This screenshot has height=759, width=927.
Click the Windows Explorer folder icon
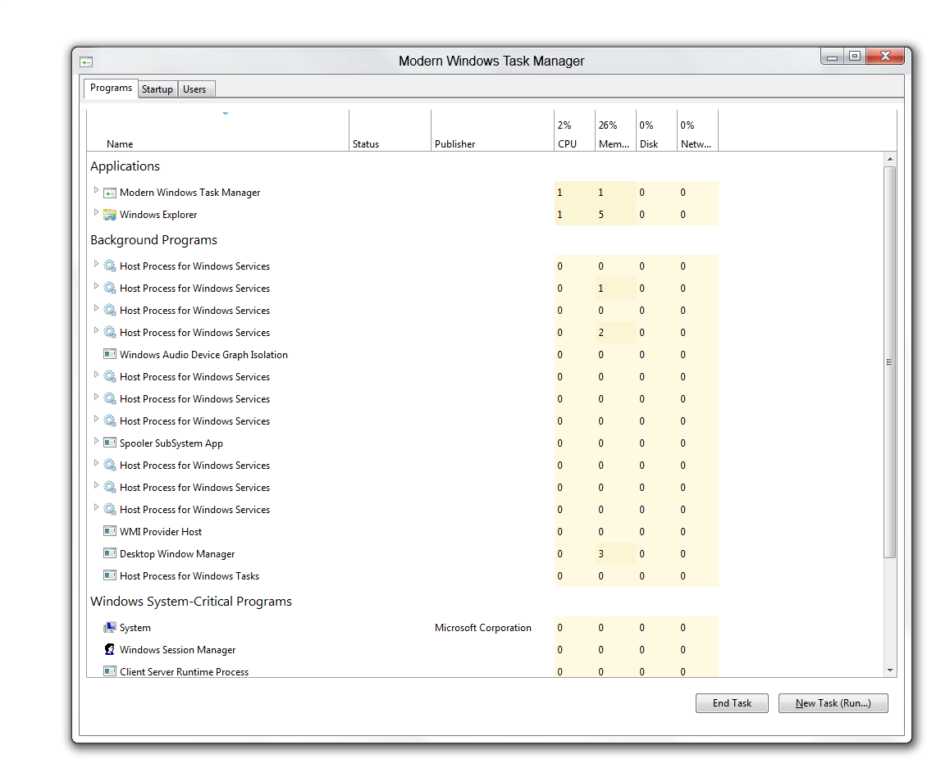tap(109, 215)
